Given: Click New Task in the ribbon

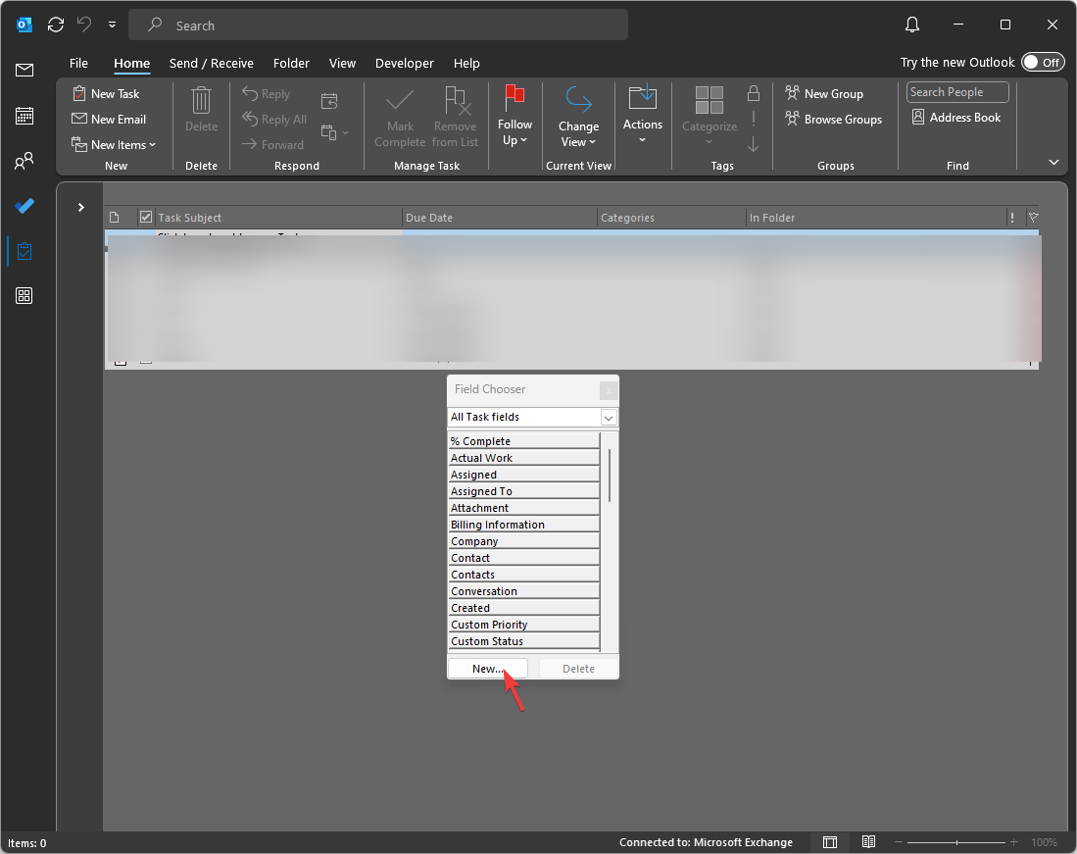Looking at the screenshot, I should 106,94.
